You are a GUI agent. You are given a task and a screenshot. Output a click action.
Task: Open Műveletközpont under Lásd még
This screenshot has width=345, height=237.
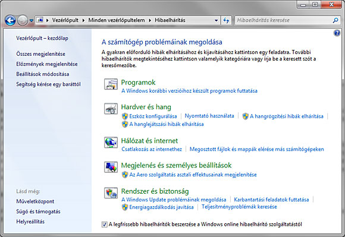pos(35,201)
